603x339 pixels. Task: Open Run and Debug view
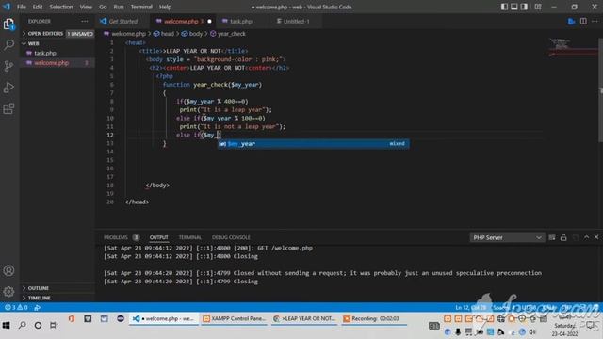coord(8,88)
